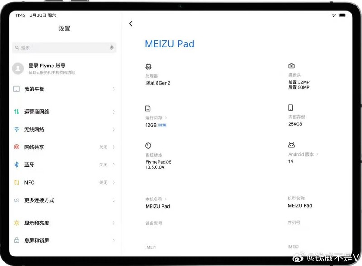Click the Android robot icon
Screen dimensions: 362x266
(x=291, y=145)
